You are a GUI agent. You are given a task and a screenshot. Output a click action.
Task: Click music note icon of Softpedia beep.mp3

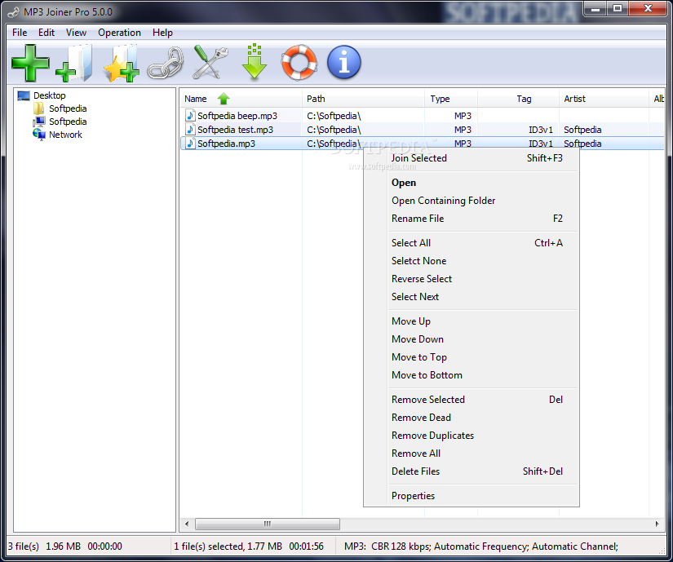(x=190, y=115)
